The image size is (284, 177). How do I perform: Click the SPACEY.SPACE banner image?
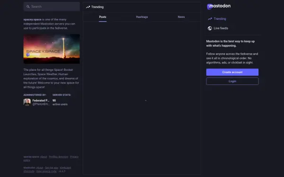pyautogui.click(x=52, y=49)
